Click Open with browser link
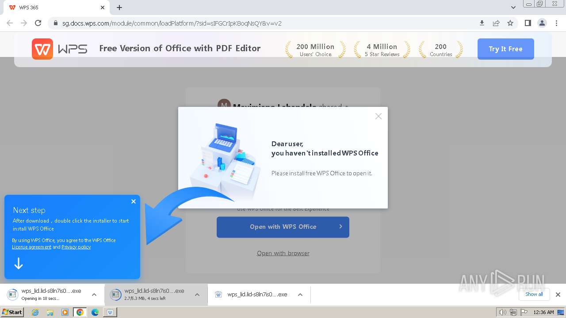The width and height of the screenshot is (566, 318). [x=283, y=253]
